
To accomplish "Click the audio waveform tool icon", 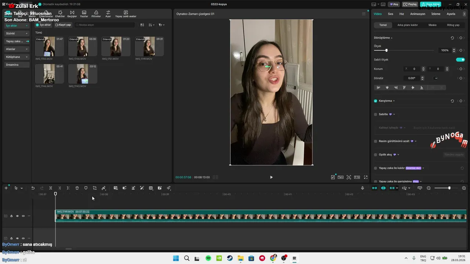I will pyautogui.click(x=169, y=188).
